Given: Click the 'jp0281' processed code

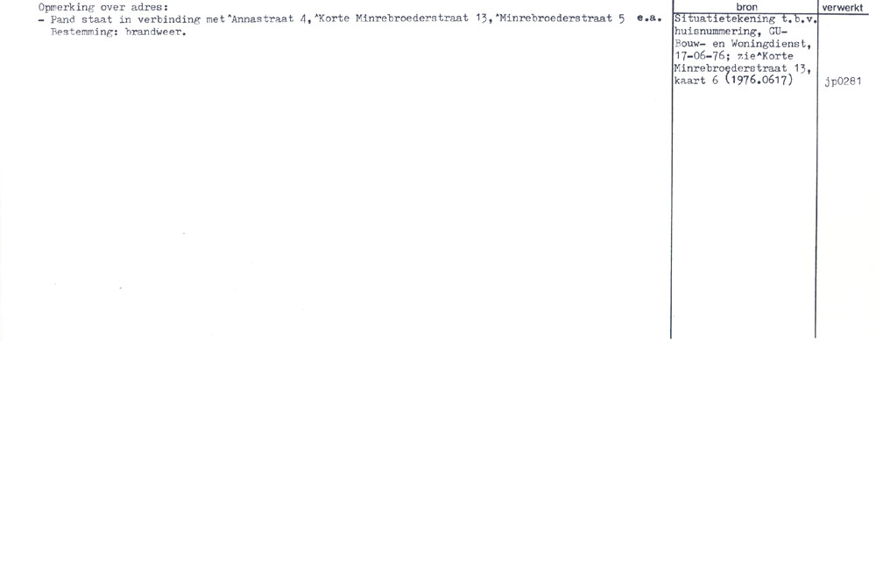Looking at the screenshot, I should pyautogui.click(x=843, y=82).
